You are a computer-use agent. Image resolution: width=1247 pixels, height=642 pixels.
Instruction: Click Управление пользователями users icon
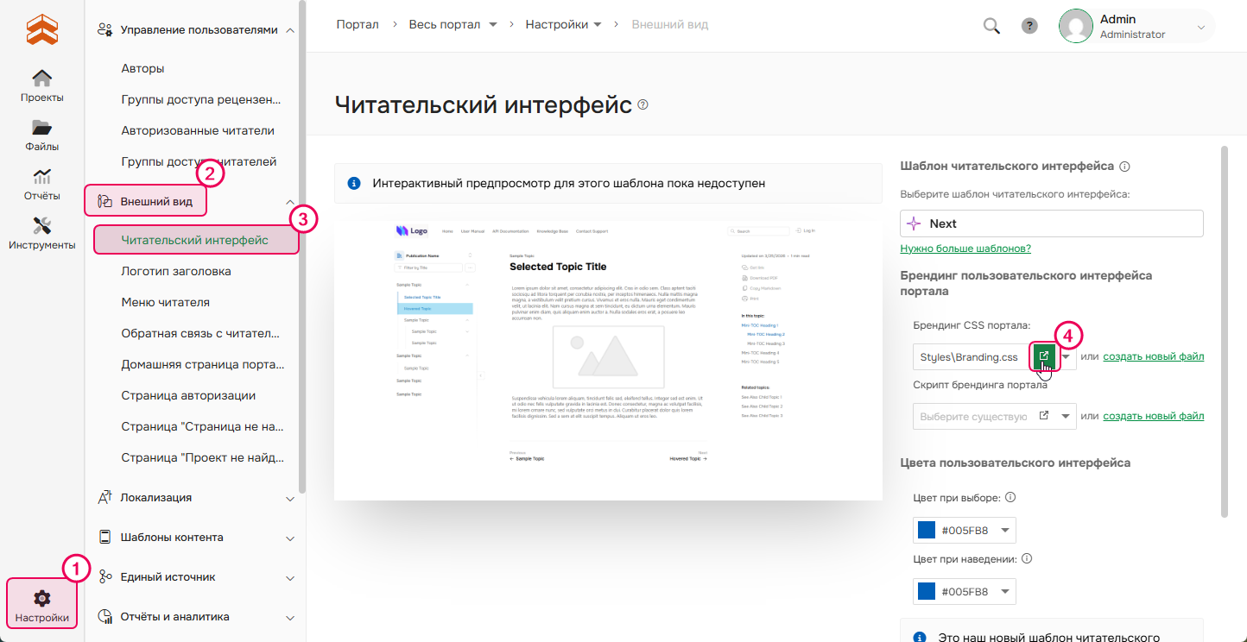(105, 30)
